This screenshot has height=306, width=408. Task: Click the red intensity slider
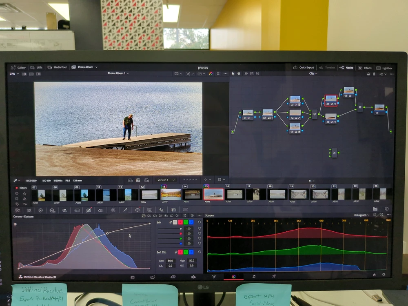tap(169, 234)
